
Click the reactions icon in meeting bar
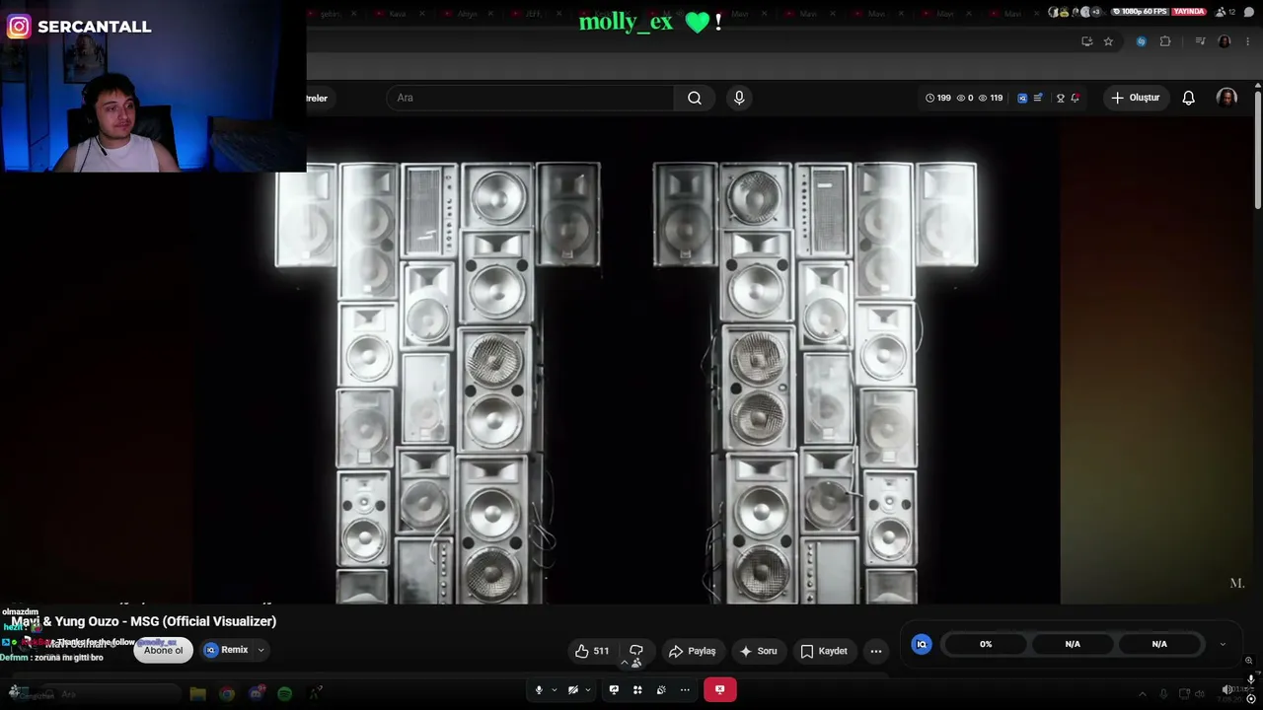point(661,689)
